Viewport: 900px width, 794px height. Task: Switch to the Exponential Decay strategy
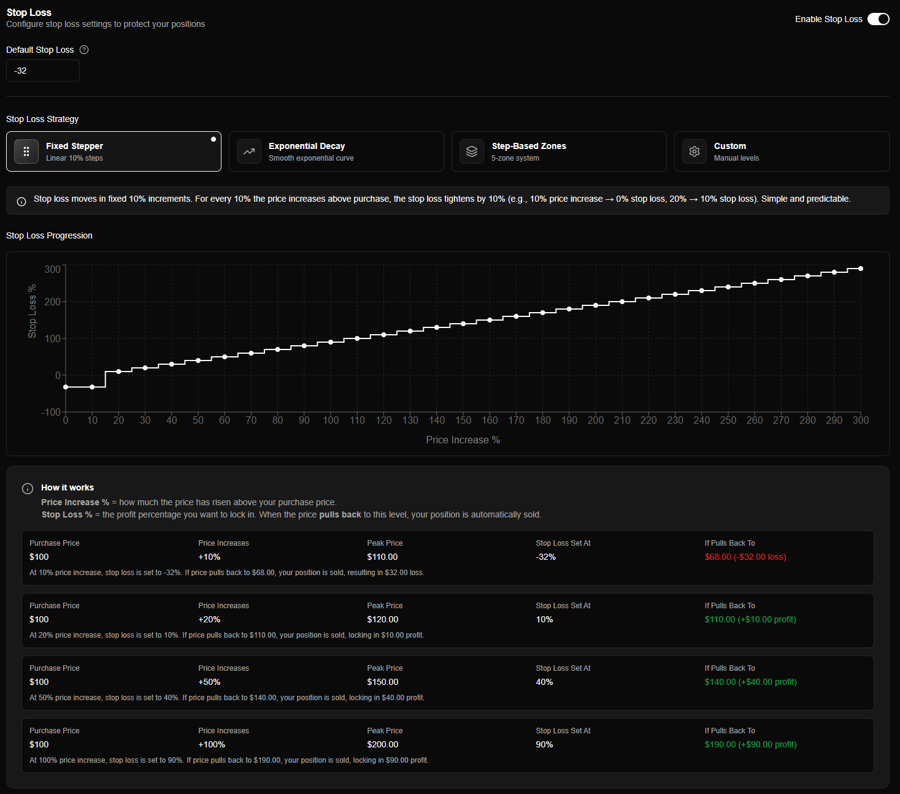pos(336,151)
